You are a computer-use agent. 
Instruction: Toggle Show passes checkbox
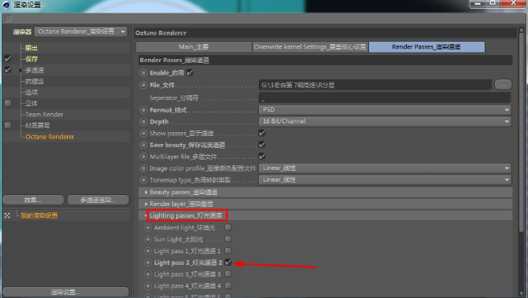pyautogui.click(x=262, y=133)
